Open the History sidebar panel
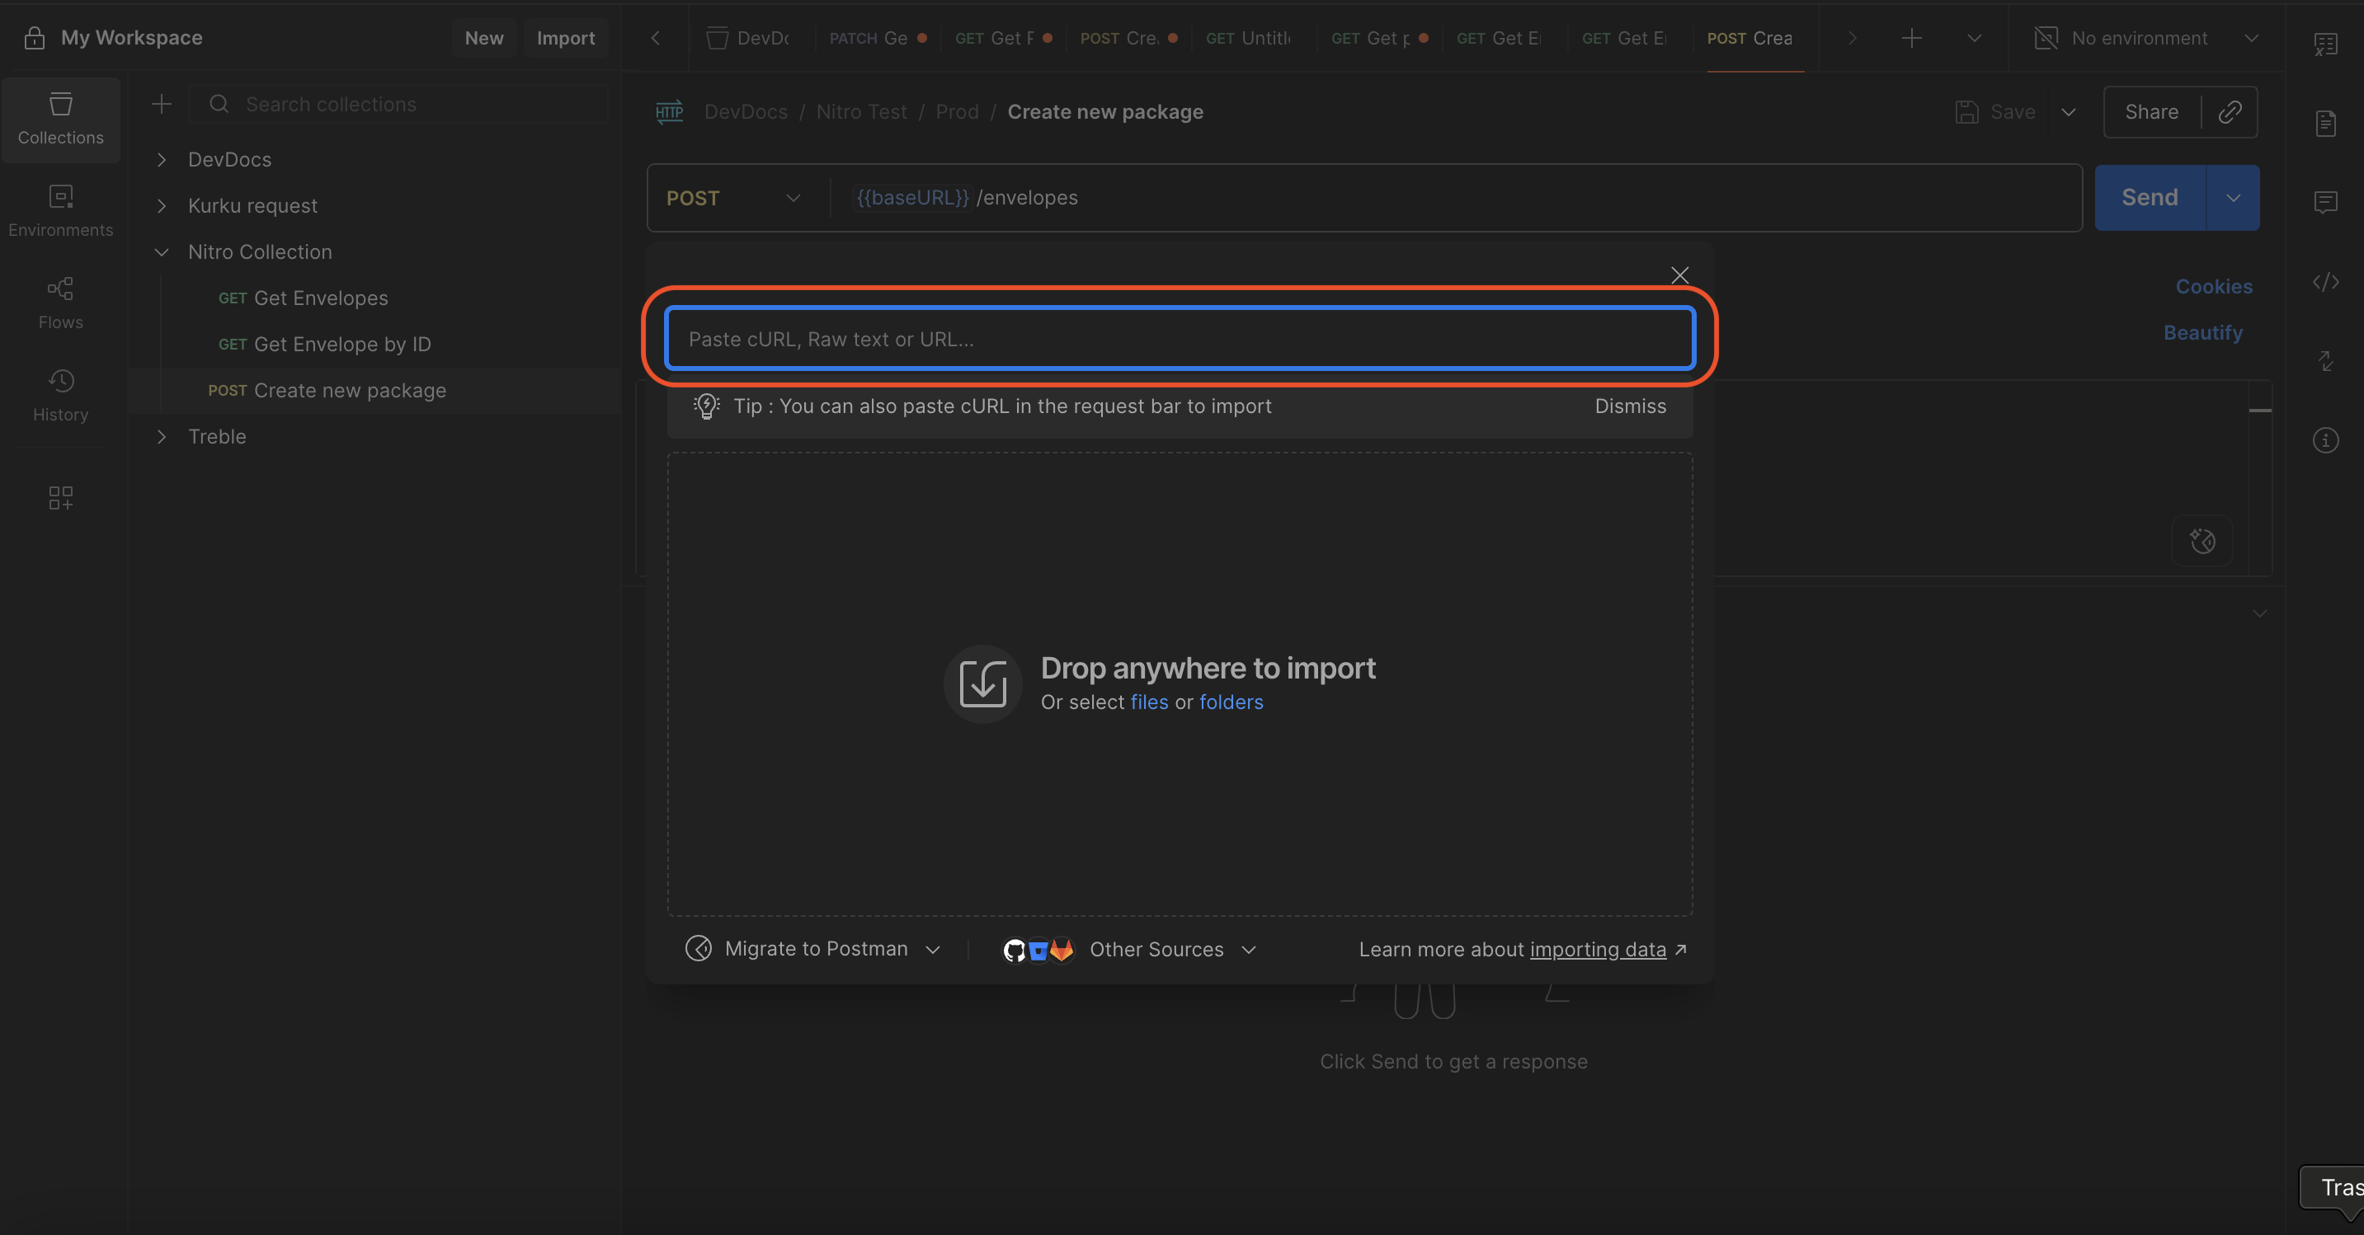The image size is (2364, 1235). coord(60,396)
